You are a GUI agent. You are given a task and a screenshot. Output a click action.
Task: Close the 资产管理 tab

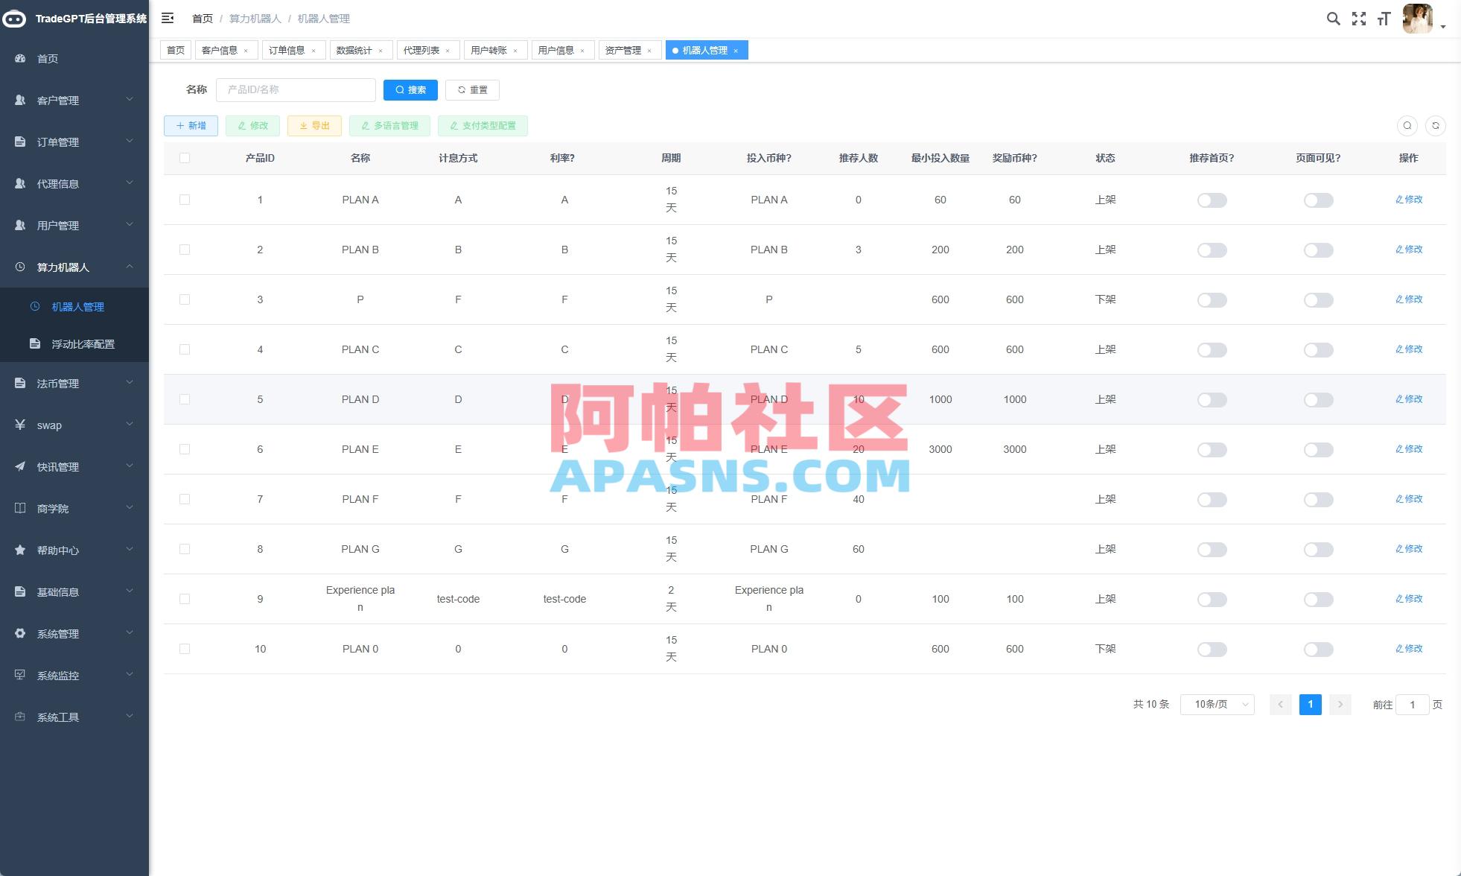coord(649,50)
